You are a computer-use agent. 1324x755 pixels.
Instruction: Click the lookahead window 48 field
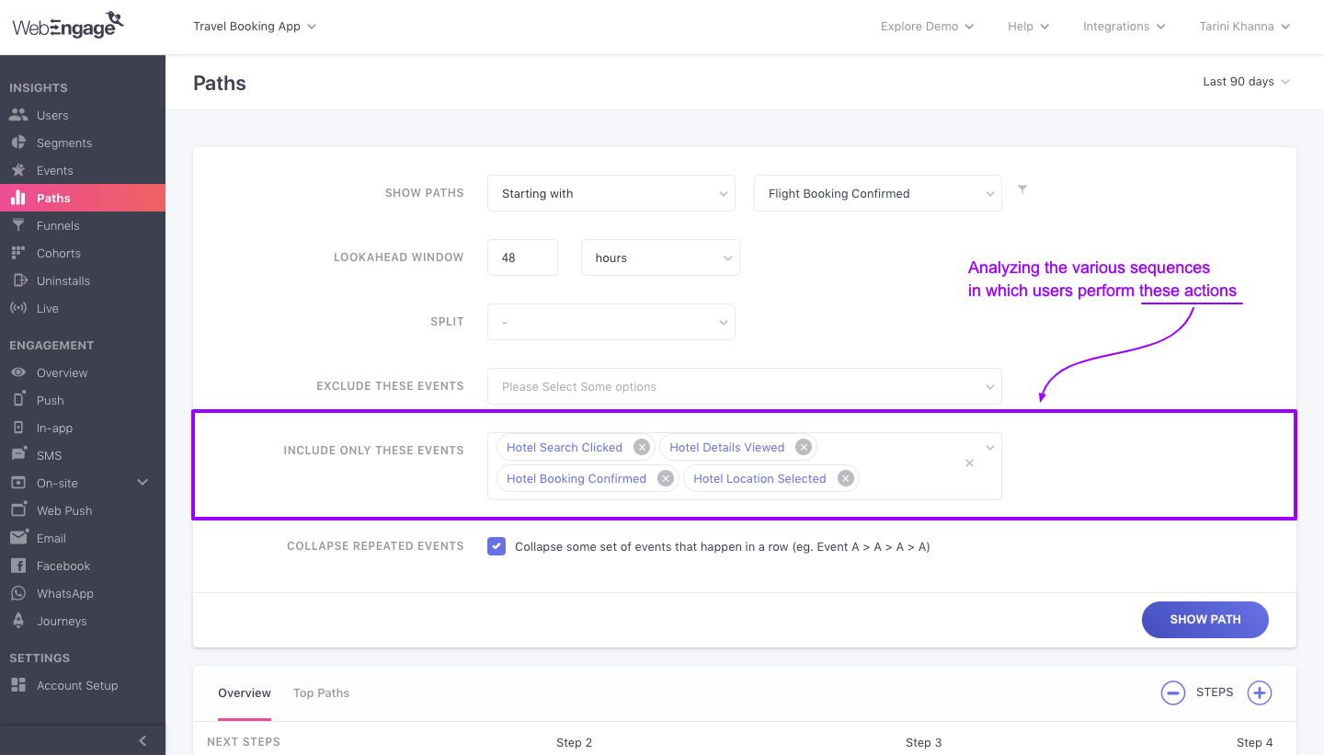tap(522, 257)
